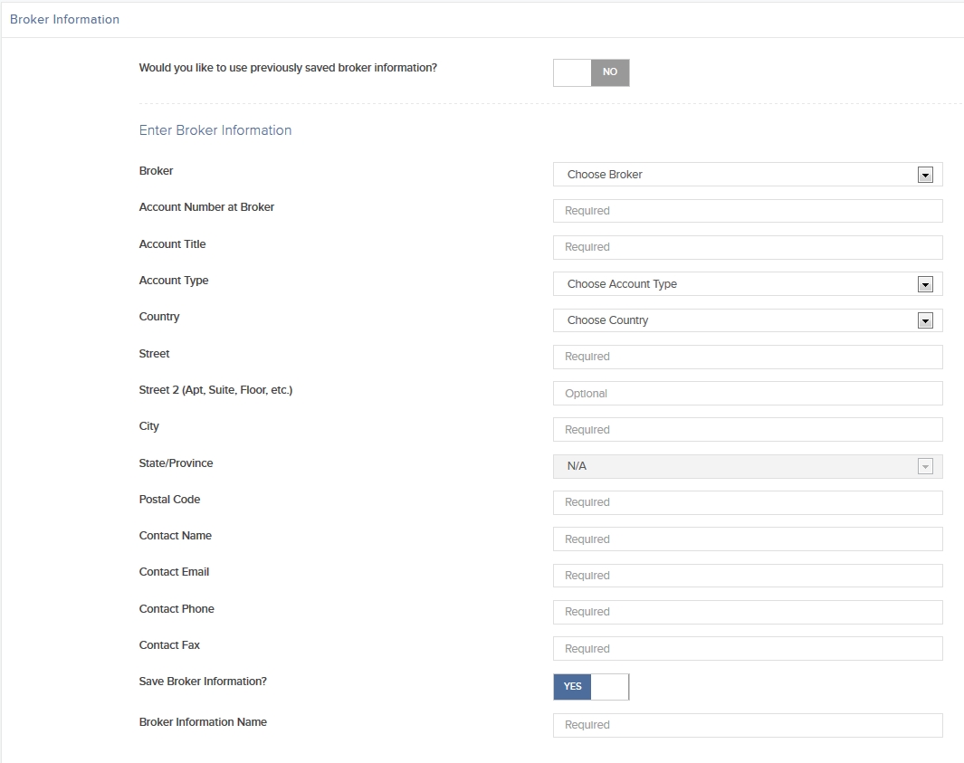Select the Street input field
The width and height of the screenshot is (964, 763).
748,357
